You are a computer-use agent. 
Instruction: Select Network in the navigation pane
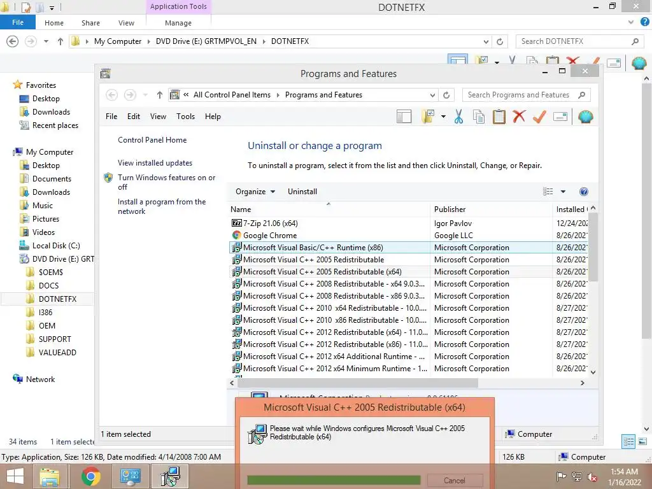point(40,379)
